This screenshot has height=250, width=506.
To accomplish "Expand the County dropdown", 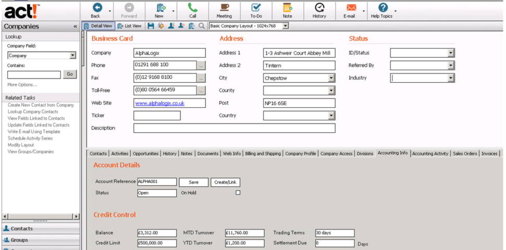I will [331, 91].
